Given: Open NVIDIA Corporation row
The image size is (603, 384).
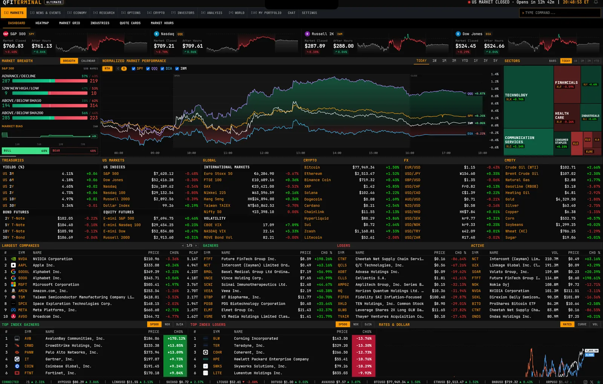Looking at the screenshot, I should (x=100, y=259).
